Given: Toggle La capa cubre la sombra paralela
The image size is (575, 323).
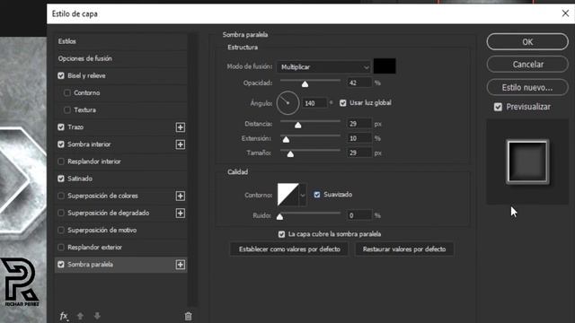Looking at the screenshot, I should point(281,234).
